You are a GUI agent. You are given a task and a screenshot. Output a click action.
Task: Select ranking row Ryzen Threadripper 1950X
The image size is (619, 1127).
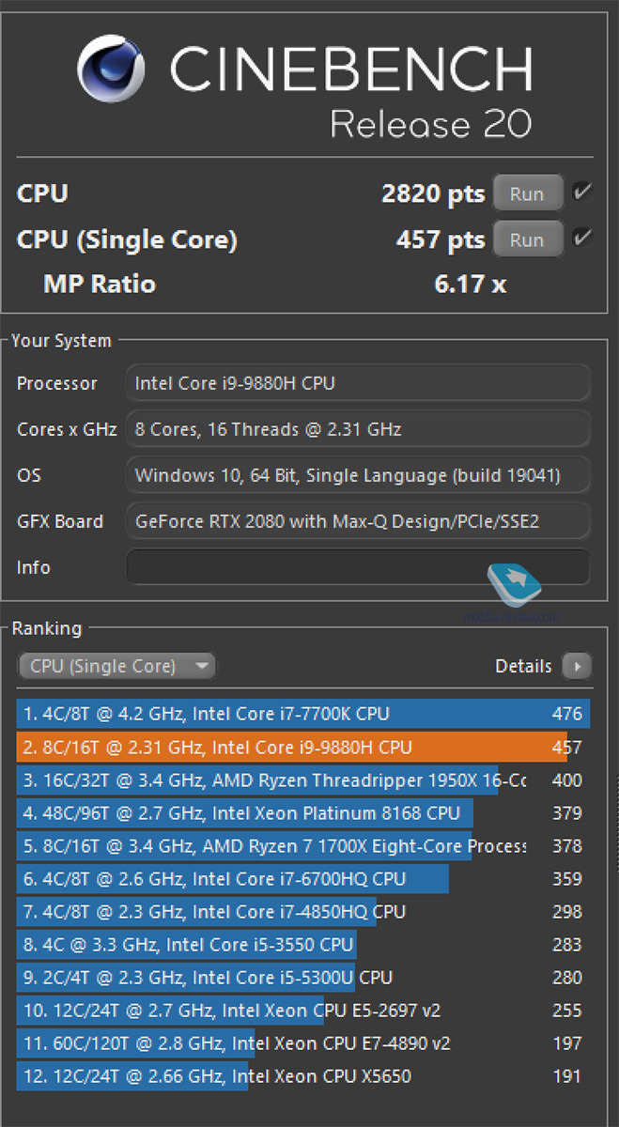point(303,780)
